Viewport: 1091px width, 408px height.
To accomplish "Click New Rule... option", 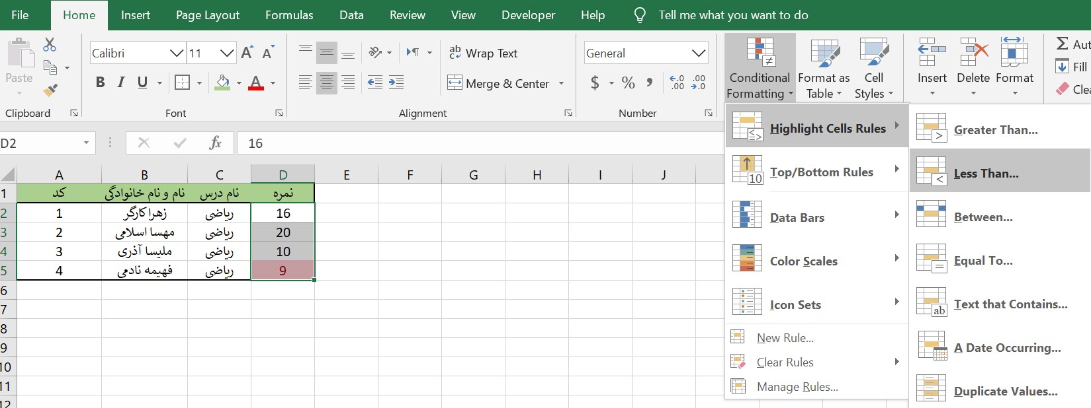I will pos(816,337).
